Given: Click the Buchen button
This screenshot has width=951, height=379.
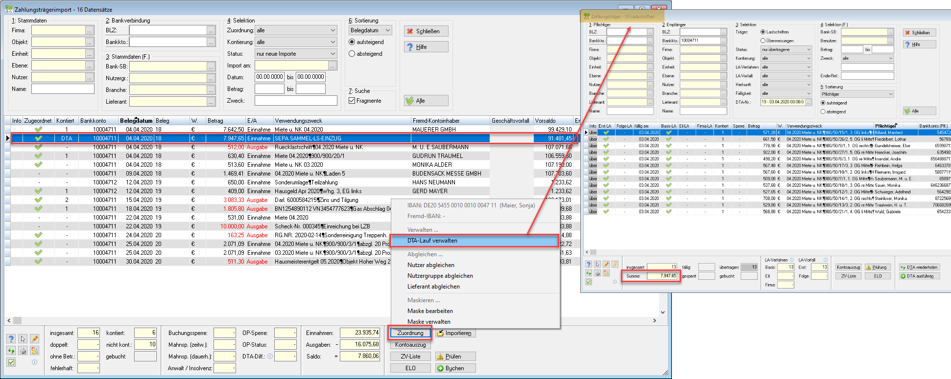Looking at the screenshot, I should pos(455,368).
